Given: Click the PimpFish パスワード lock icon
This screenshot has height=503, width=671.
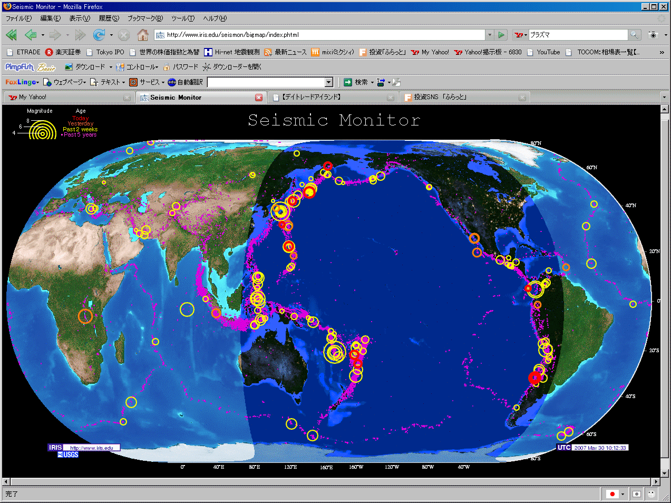Looking at the screenshot, I should coord(167,67).
